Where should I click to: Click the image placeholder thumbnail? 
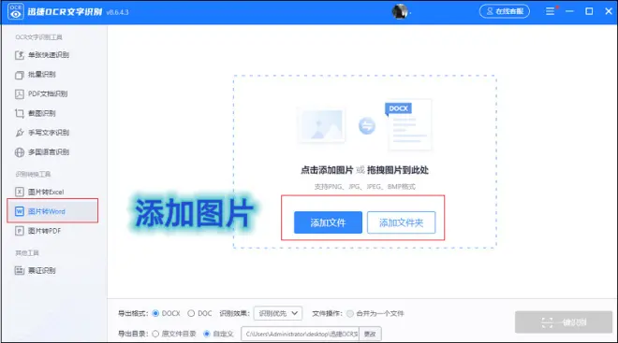point(322,125)
